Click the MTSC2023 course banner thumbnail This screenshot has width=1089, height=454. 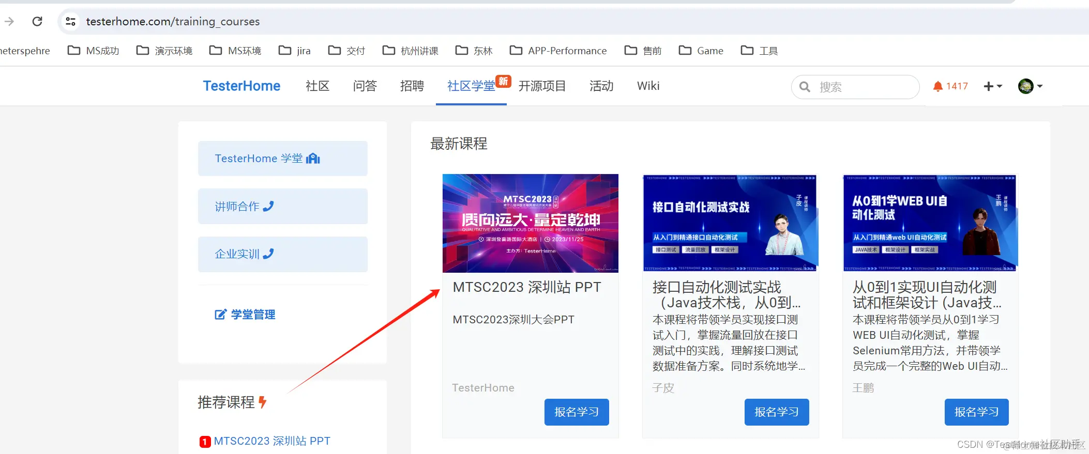click(531, 223)
